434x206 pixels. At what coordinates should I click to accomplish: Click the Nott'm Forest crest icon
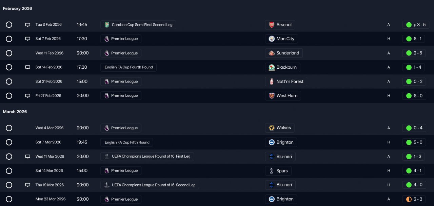tap(272, 82)
